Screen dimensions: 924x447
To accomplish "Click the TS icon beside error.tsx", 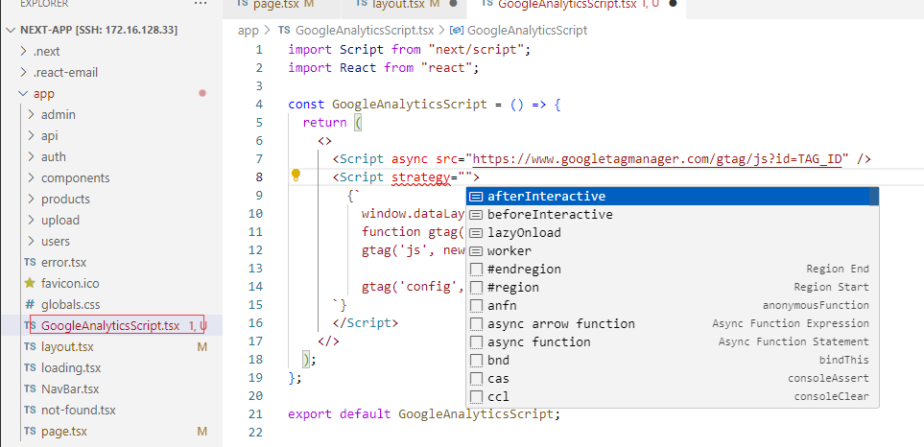I will point(30,262).
